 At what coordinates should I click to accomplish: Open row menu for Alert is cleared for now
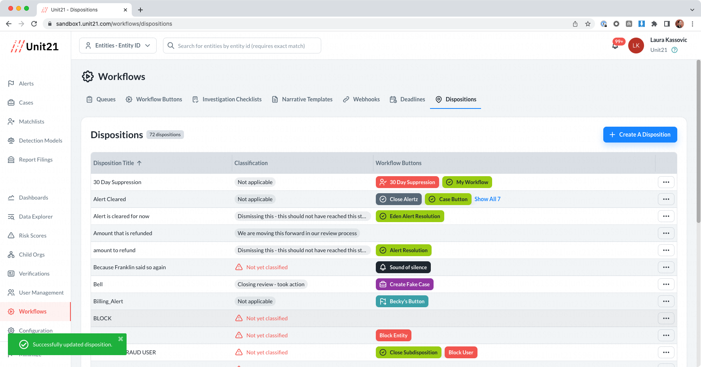click(666, 216)
